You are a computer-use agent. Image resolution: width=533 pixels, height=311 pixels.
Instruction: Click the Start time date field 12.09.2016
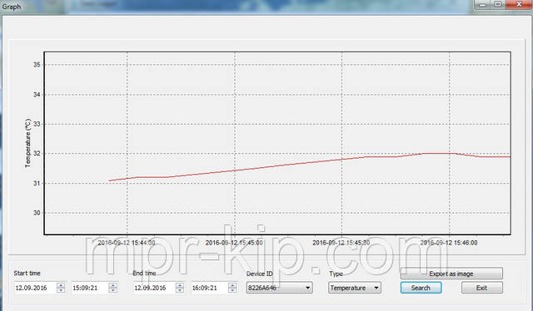coord(35,288)
